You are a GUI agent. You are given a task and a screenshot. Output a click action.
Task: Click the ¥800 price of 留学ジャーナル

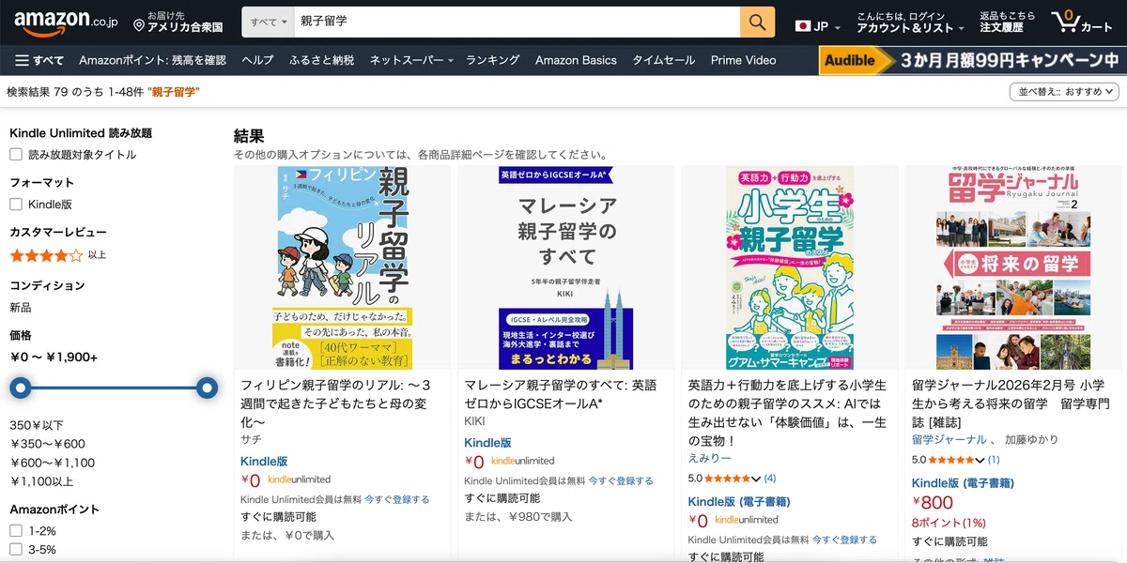[933, 502]
